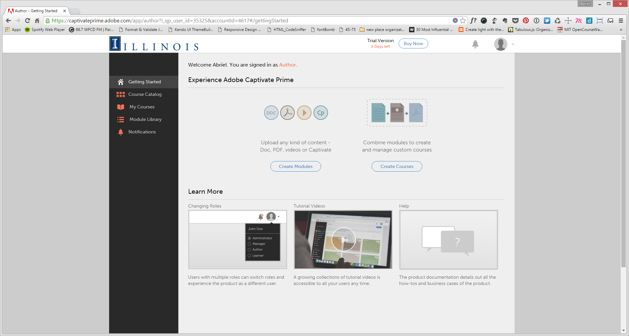This screenshot has height=336, width=629.
Task: Click the browser home icon
Action: [x=37, y=20]
